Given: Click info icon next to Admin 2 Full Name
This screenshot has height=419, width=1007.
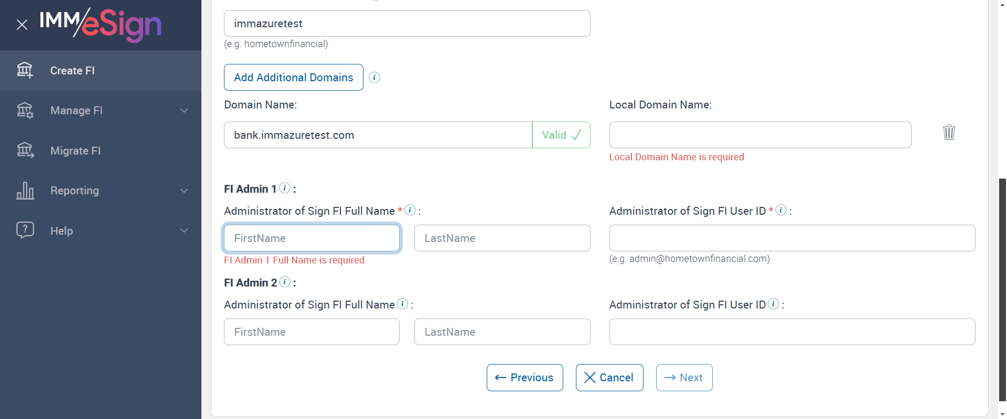Looking at the screenshot, I should tap(403, 304).
